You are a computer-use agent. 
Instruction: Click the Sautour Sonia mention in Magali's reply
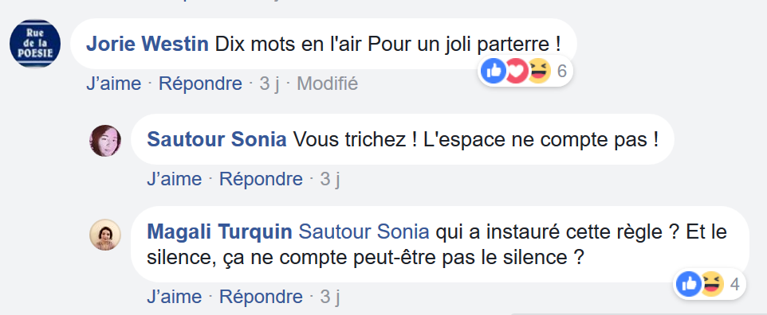click(x=364, y=232)
